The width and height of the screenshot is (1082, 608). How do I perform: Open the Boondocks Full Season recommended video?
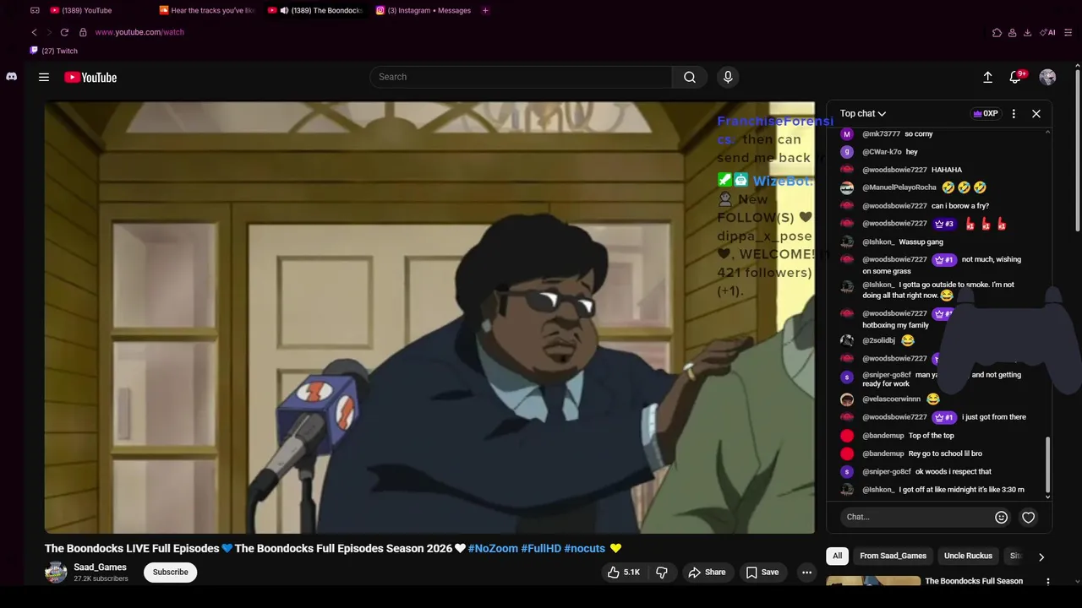tap(974, 581)
